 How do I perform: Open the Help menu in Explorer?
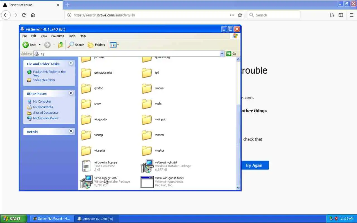coord(83,36)
